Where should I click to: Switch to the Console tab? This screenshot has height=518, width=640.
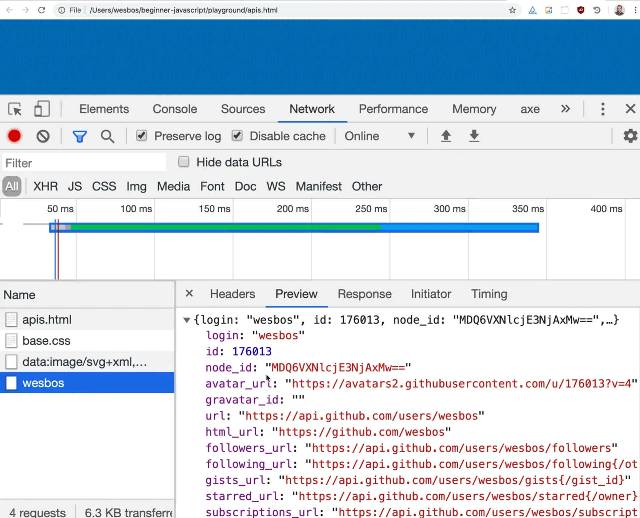pos(175,109)
